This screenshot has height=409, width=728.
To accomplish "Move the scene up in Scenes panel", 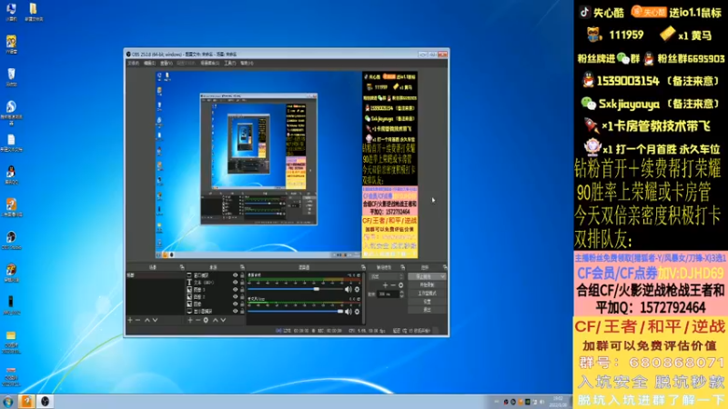I will [x=147, y=320].
